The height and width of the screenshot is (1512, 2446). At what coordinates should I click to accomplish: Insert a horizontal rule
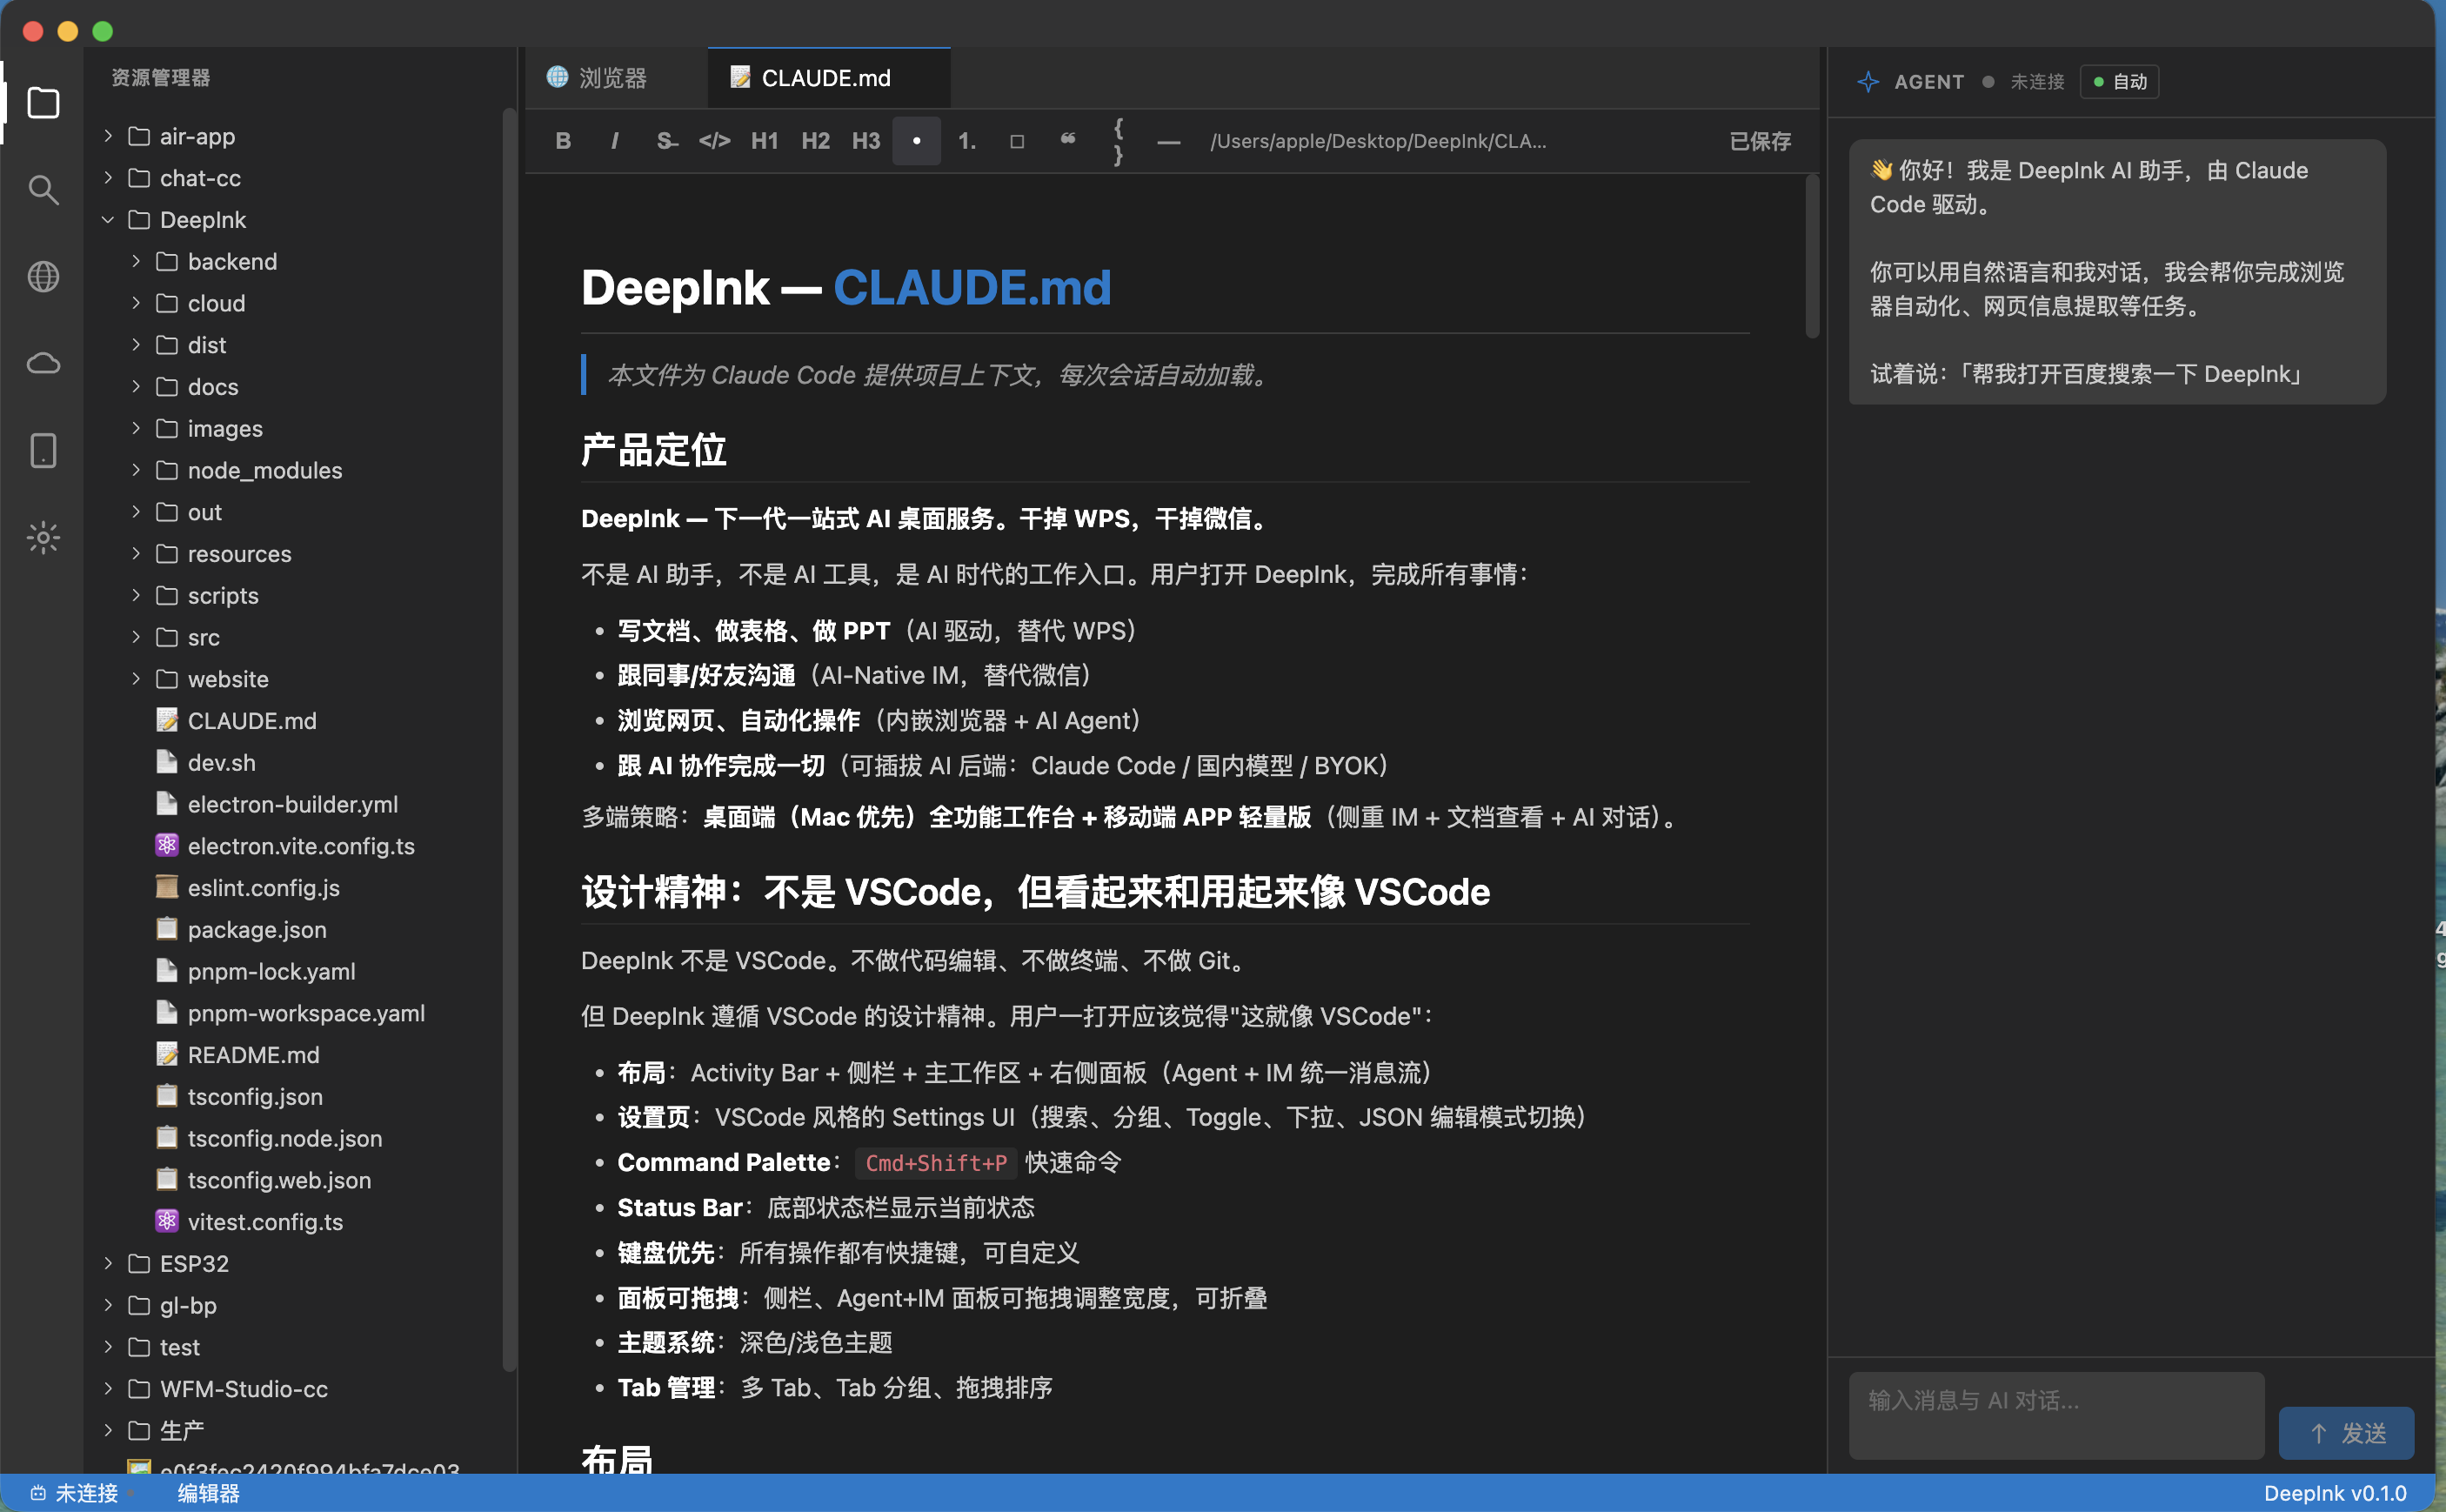pyautogui.click(x=1168, y=141)
